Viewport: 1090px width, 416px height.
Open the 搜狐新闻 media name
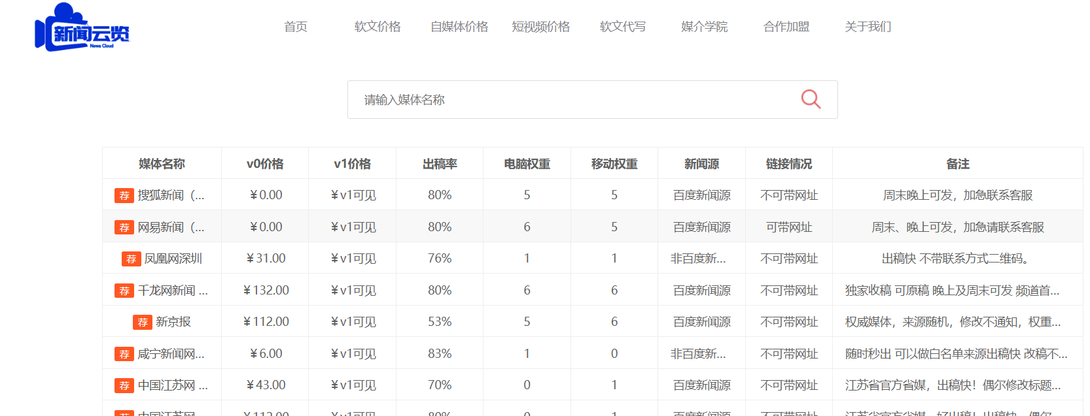pos(171,195)
